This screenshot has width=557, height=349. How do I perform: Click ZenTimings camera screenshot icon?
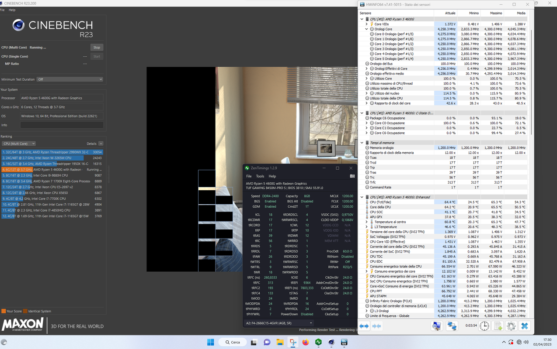352,176
